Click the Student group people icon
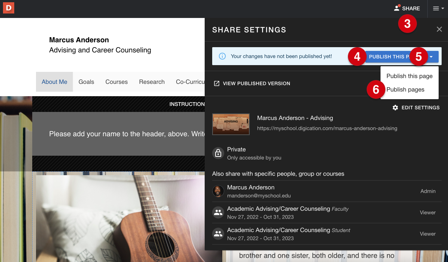This screenshot has height=262, width=448. coord(218,234)
